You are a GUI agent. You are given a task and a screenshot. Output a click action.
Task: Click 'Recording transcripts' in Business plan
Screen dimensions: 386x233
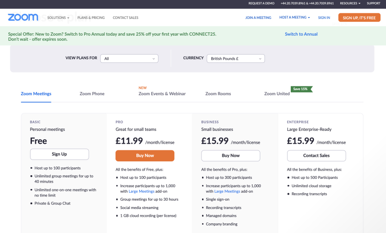224,208
